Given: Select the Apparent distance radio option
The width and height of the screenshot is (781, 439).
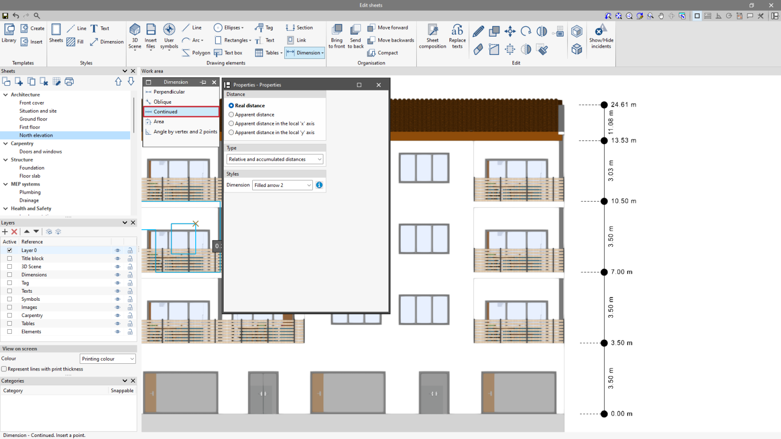Looking at the screenshot, I should click(231, 114).
